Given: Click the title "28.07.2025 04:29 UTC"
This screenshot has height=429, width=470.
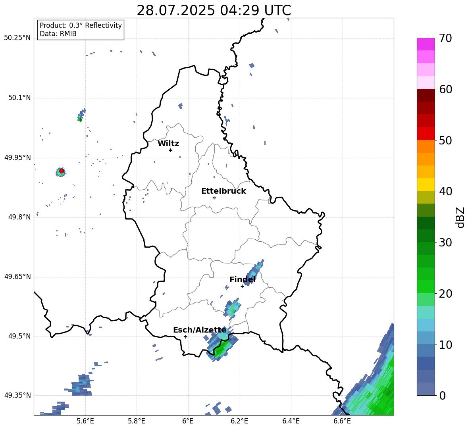Looking at the screenshot, I should tap(214, 10).
